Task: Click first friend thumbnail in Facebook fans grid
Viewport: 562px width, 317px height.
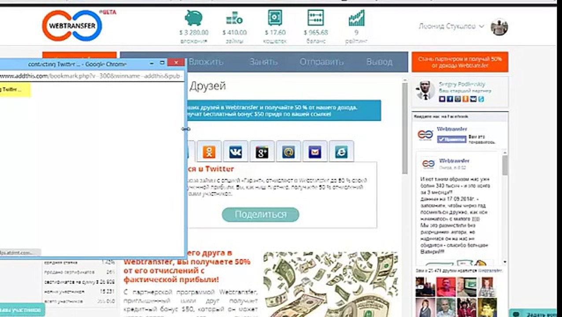Action: [x=425, y=287]
